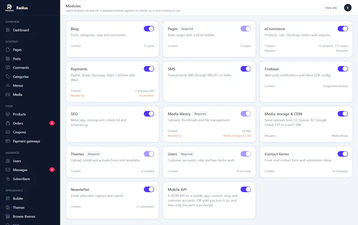Screen dimensions: 358x225
Task: Click the Products box icon
Action: [8, 114]
